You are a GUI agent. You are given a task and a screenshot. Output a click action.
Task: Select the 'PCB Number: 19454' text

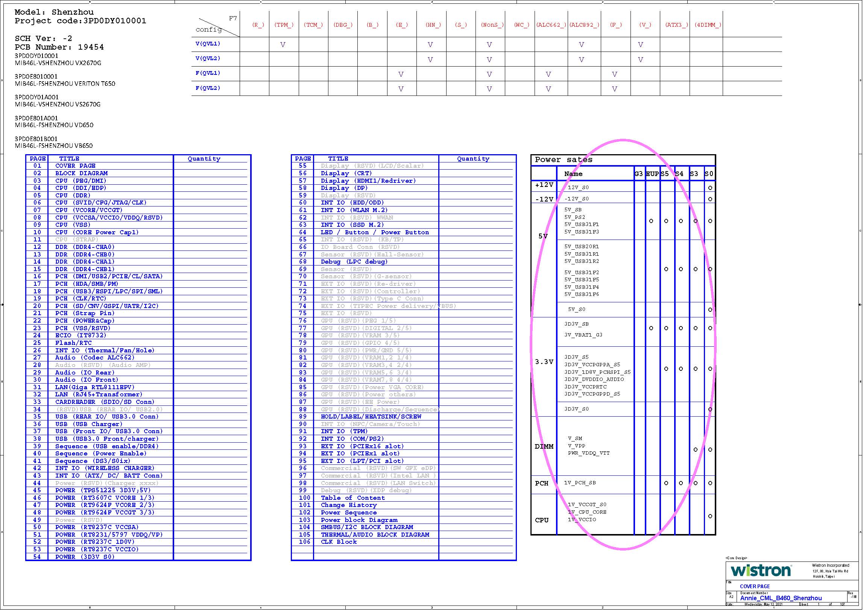pyautogui.click(x=59, y=47)
